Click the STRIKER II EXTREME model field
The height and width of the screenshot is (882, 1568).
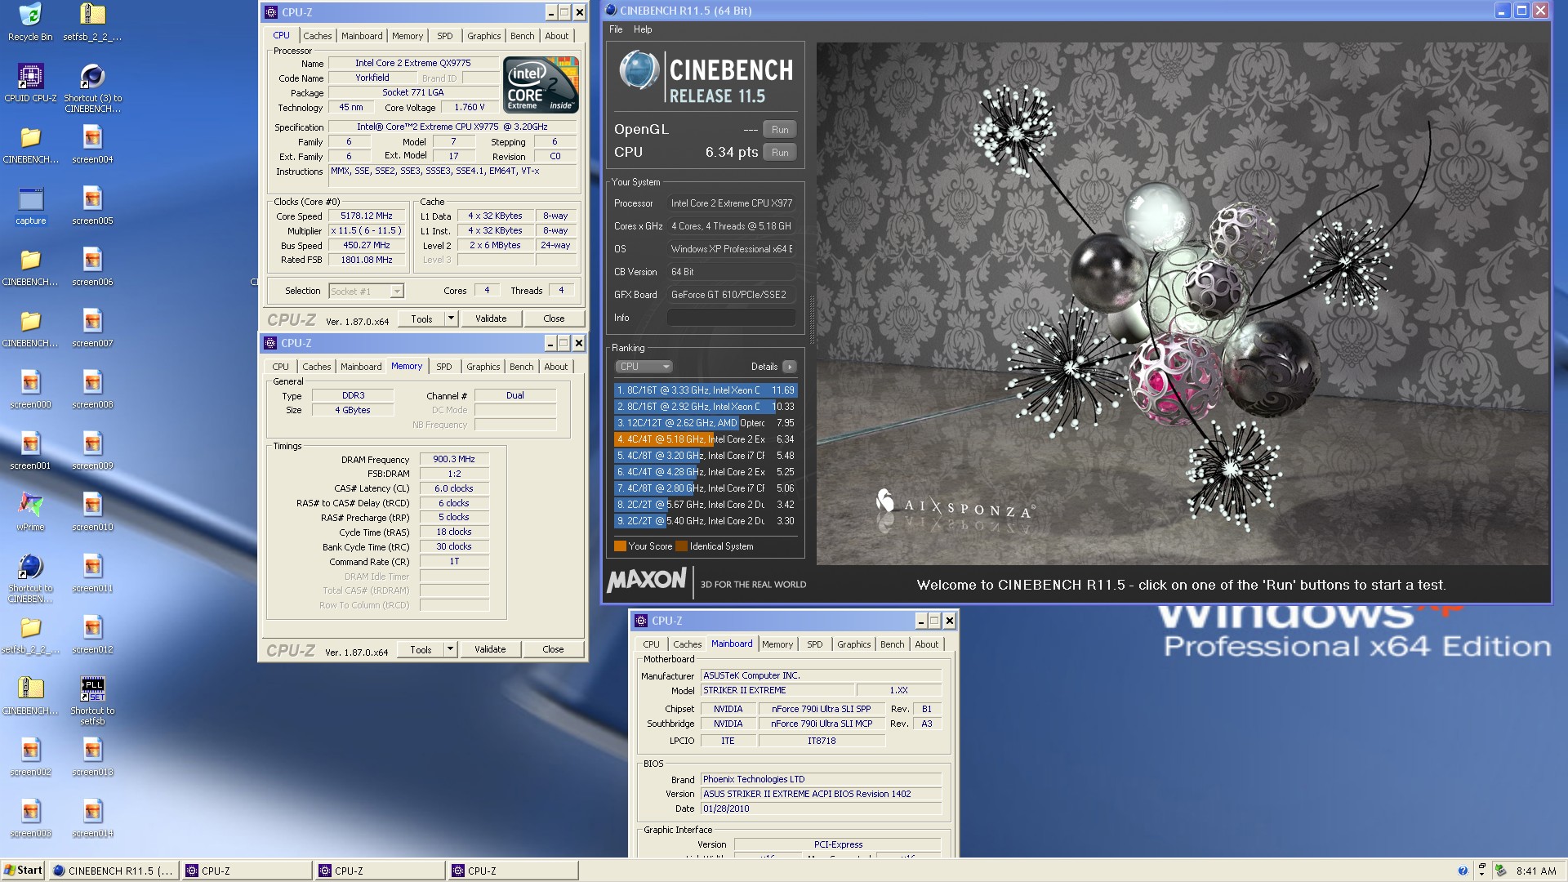(777, 691)
